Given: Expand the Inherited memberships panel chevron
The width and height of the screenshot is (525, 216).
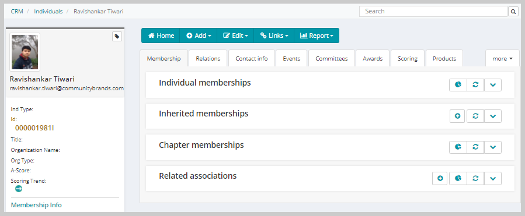Looking at the screenshot, I should point(492,116).
